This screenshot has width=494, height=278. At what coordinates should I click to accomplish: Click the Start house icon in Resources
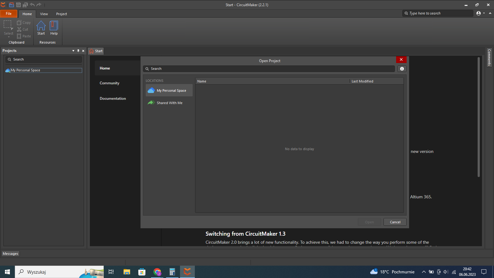click(41, 26)
